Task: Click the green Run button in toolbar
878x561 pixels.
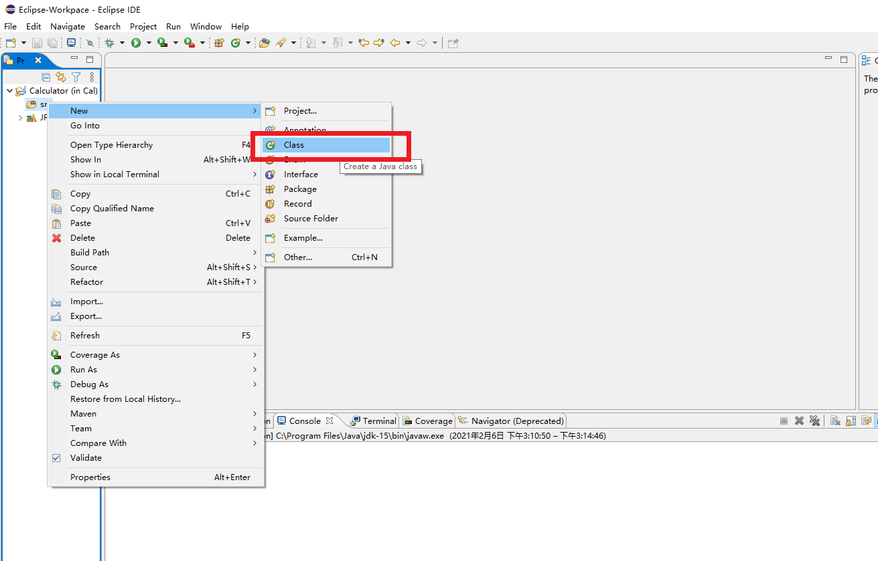Action: pyautogui.click(x=136, y=43)
